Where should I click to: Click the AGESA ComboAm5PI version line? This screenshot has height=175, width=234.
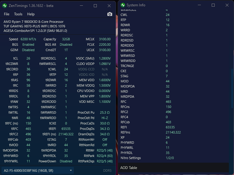click(x=35, y=31)
